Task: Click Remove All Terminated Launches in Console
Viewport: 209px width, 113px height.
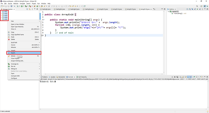Action: click(x=177, y=77)
